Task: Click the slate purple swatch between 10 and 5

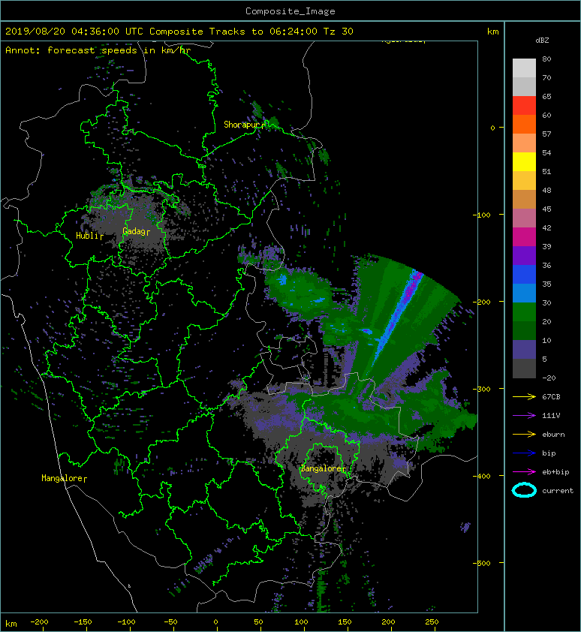Action: [x=524, y=349]
